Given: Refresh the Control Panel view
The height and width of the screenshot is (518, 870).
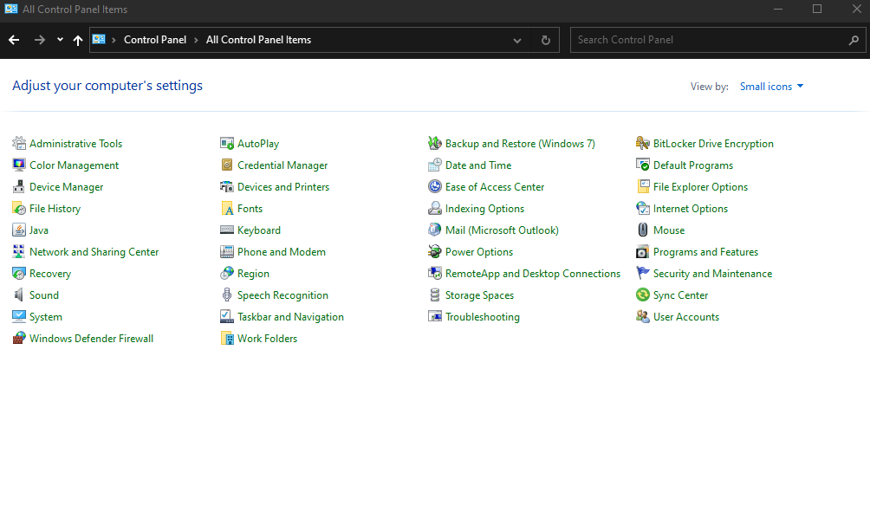Looking at the screenshot, I should pyautogui.click(x=545, y=40).
